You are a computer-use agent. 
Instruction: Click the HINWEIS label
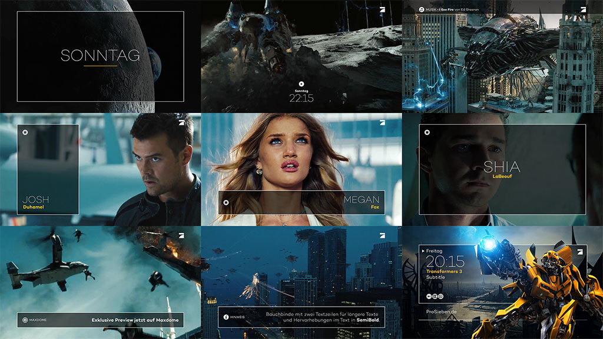pyautogui.click(x=237, y=317)
